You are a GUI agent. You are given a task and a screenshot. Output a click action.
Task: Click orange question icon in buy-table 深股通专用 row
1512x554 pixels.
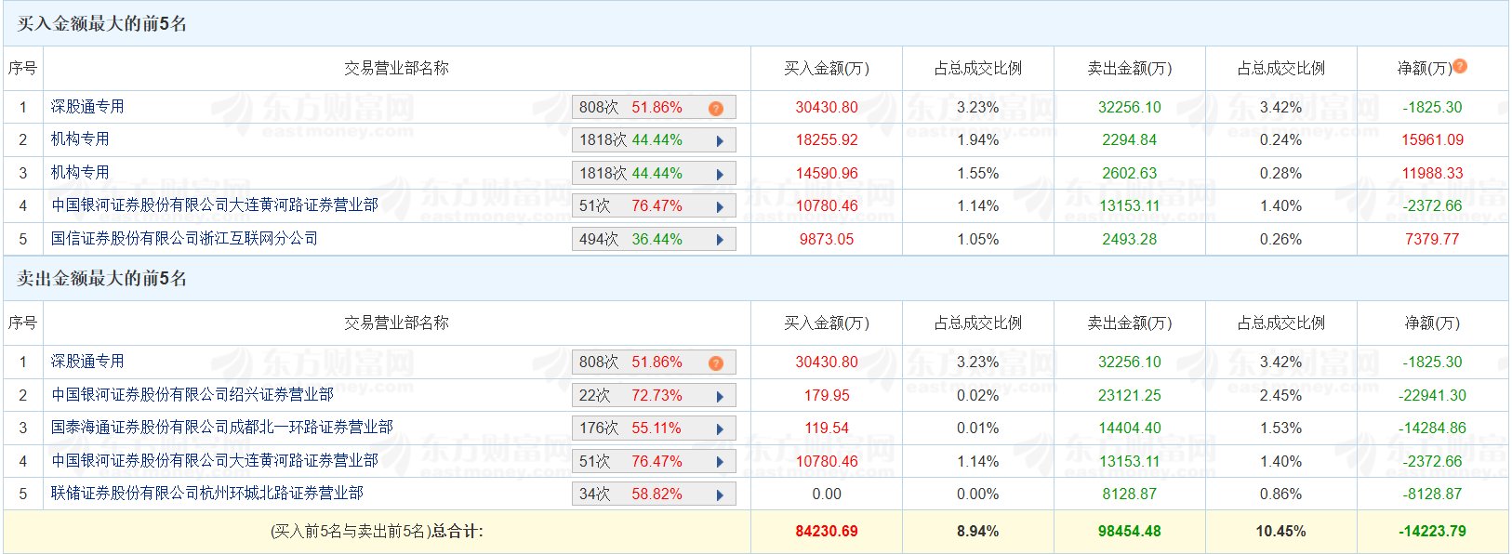pos(715,109)
